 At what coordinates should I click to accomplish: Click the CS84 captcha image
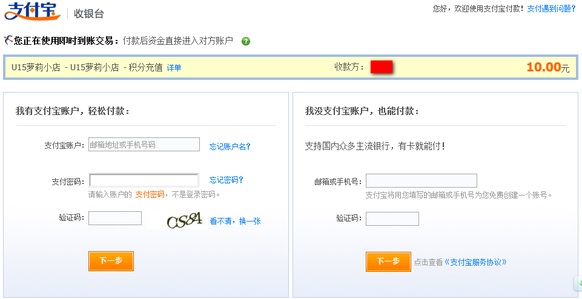tap(184, 220)
